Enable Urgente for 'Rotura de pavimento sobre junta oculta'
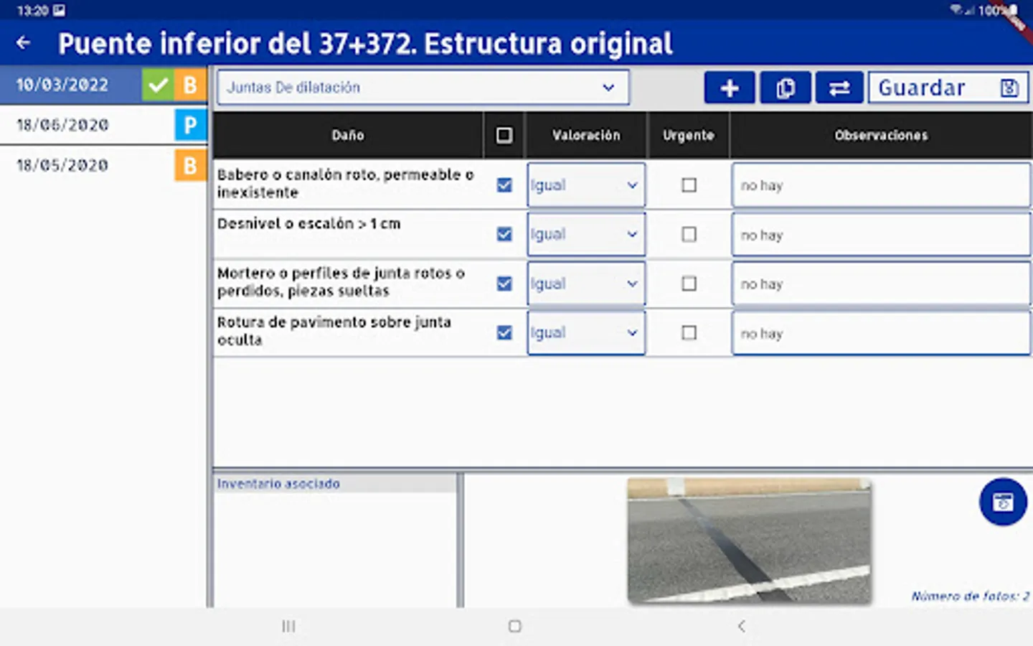The height and width of the screenshot is (646, 1033). coord(688,332)
